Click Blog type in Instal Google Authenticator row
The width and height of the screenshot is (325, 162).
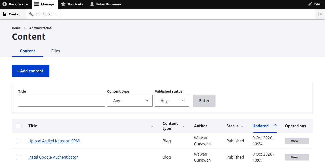point(167,157)
